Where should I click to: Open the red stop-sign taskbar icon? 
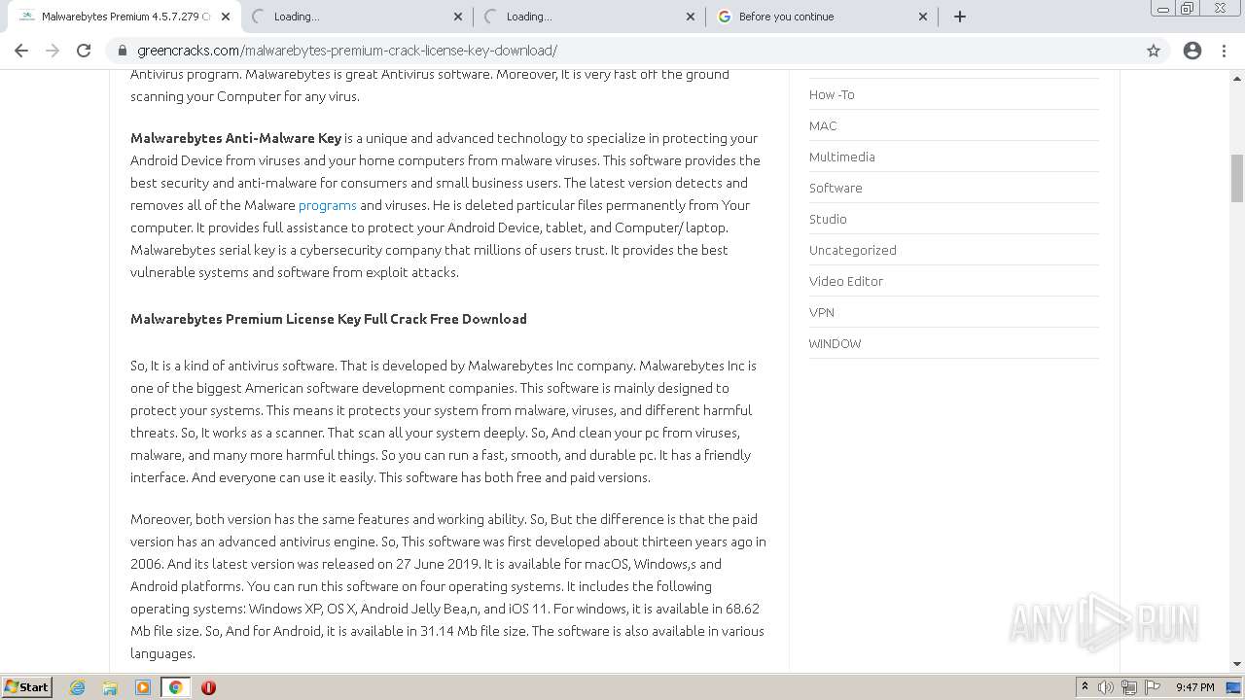click(208, 687)
